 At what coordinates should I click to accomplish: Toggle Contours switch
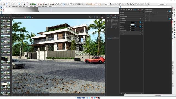pos(169,17)
